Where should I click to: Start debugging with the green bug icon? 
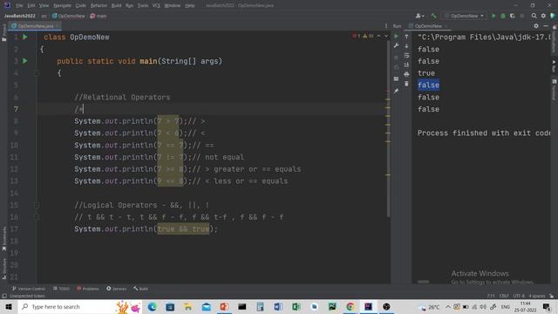click(x=503, y=16)
